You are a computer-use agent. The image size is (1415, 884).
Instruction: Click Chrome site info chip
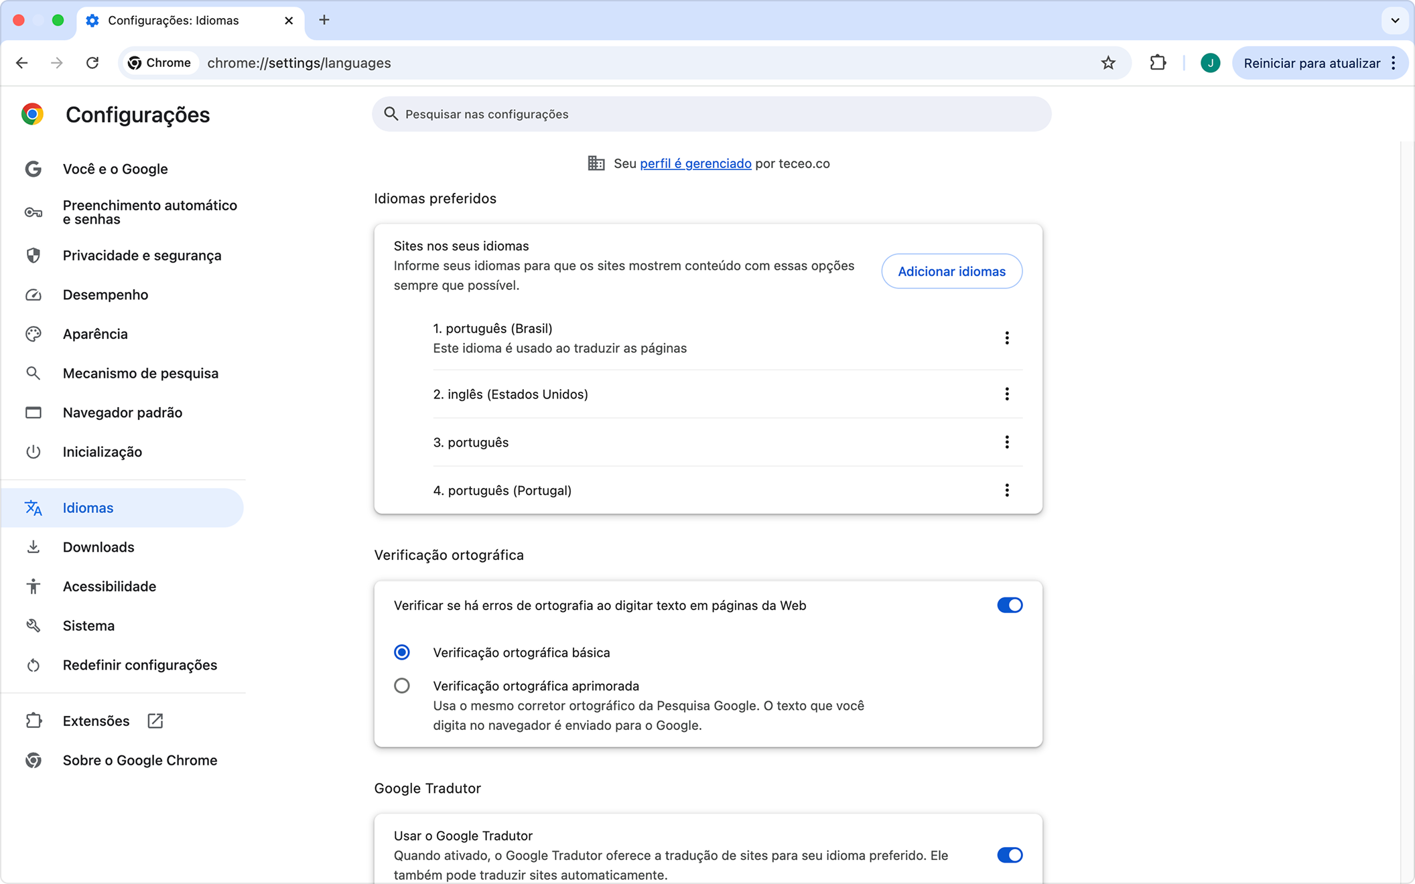(159, 63)
